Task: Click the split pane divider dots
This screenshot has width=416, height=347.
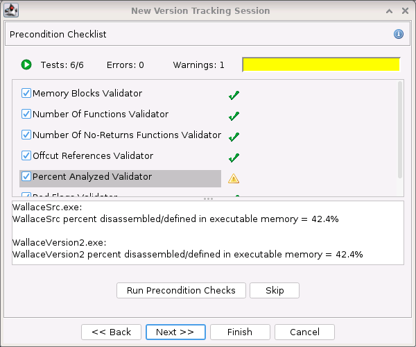Action: (x=208, y=199)
